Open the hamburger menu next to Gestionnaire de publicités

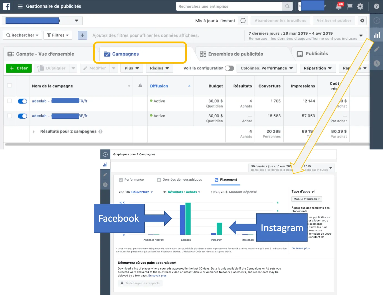coord(20,6)
